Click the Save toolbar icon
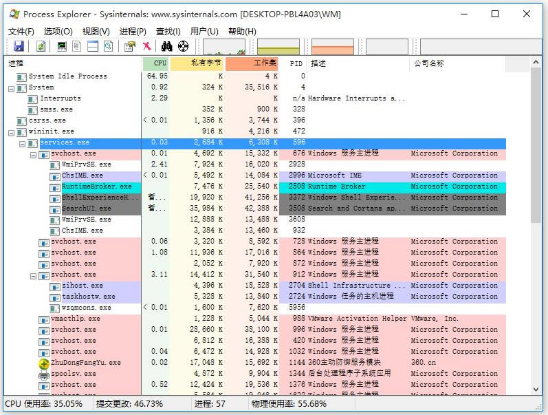Screen dimensions: 548x415 (x=19, y=46)
